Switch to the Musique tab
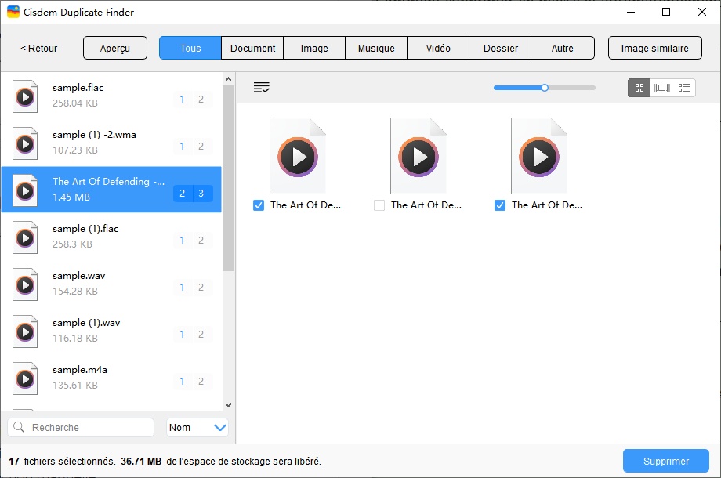 tap(376, 49)
